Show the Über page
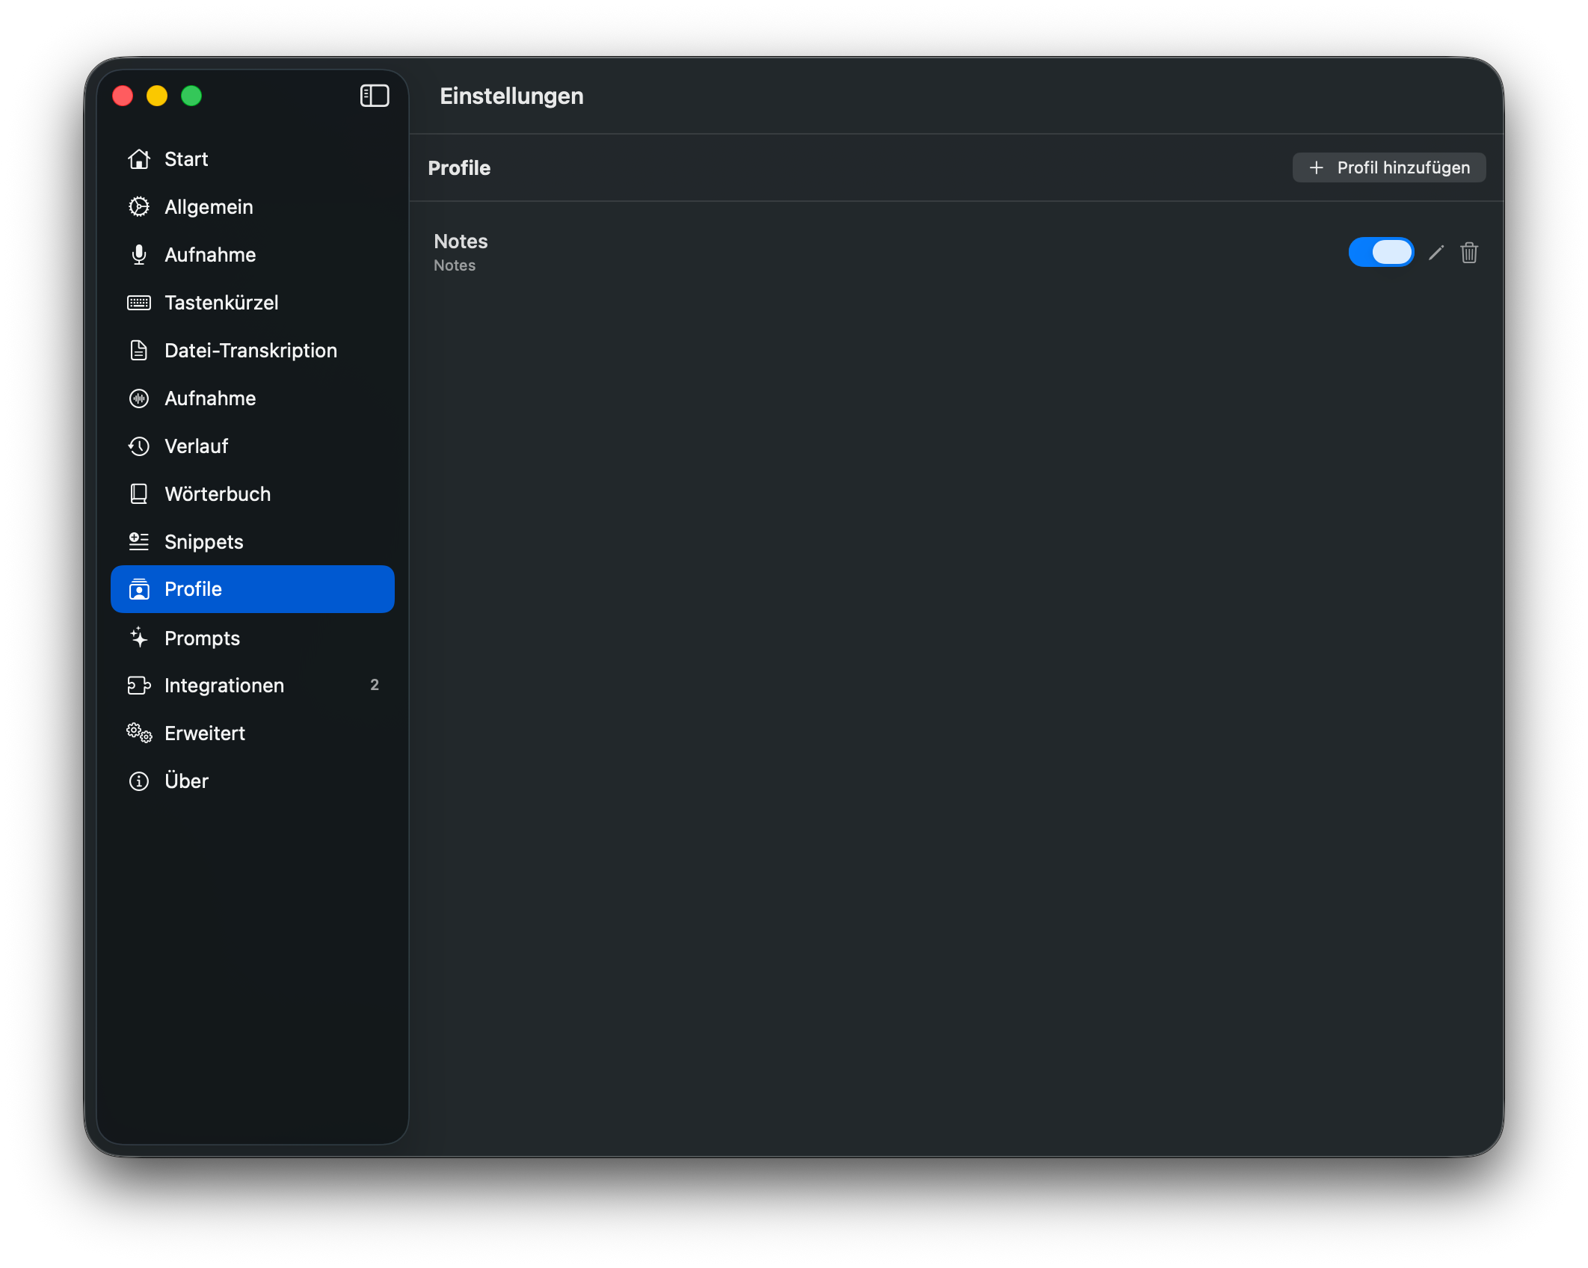Screen dimensions: 1588x1268 pos(186,781)
